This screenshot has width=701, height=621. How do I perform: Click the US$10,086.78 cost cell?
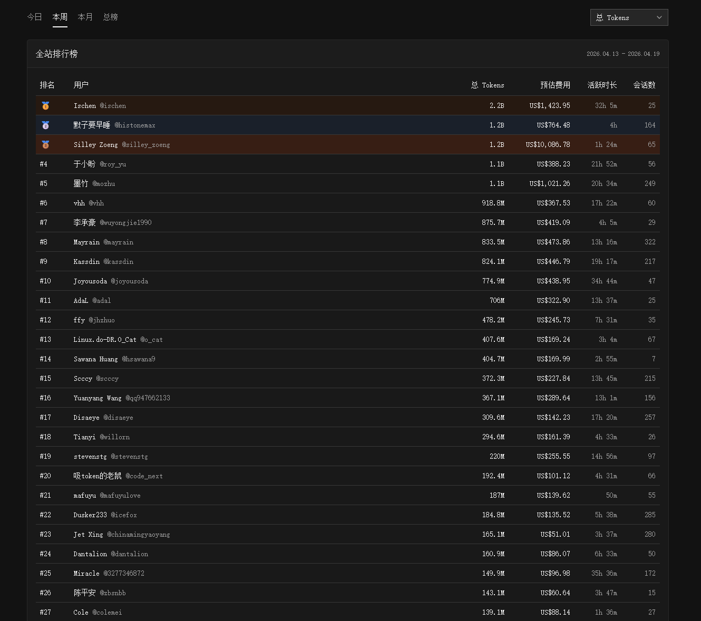pos(548,145)
